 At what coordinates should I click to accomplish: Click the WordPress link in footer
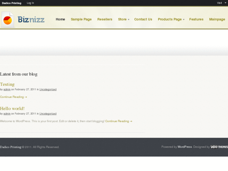pyautogui.click(x=185, y=147)
